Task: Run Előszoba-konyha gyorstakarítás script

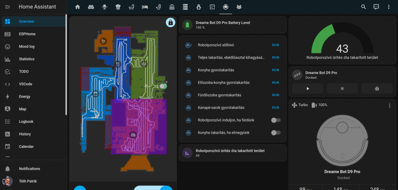Action: (276, 83)
